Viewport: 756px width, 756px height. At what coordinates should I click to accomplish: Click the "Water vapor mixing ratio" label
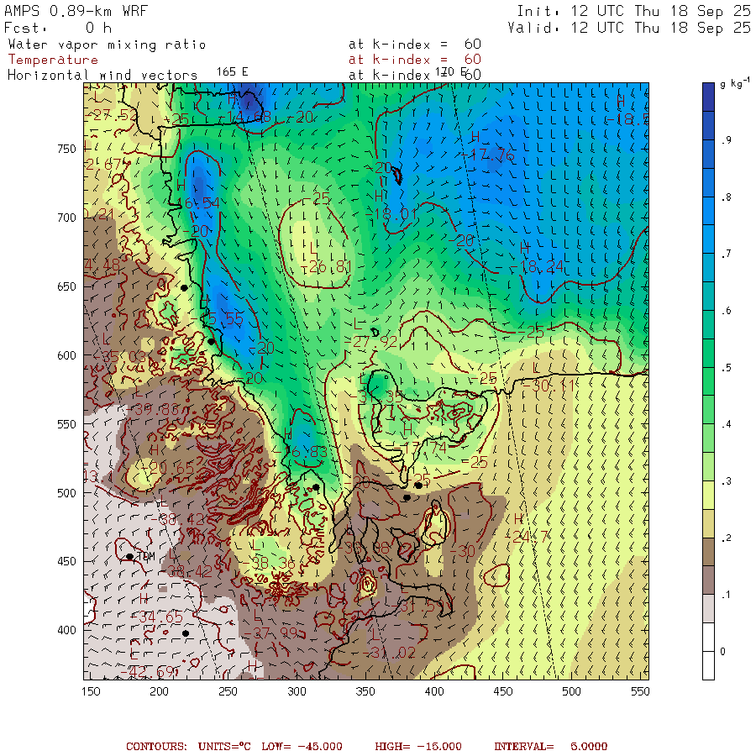(x=107, y=45)
